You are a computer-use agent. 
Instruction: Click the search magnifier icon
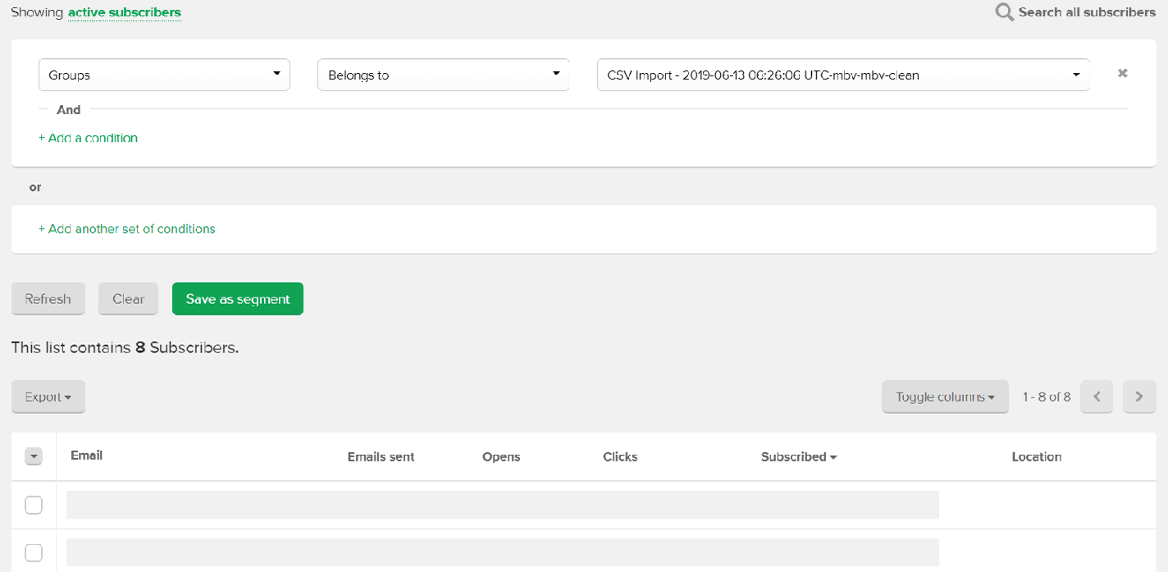point(1004,12)
